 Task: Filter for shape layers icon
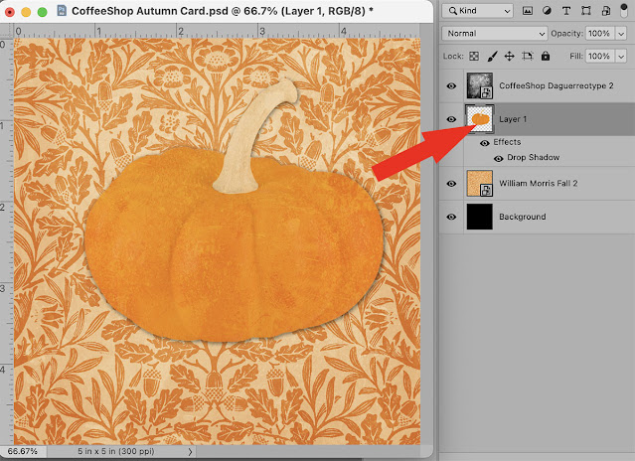585,11
